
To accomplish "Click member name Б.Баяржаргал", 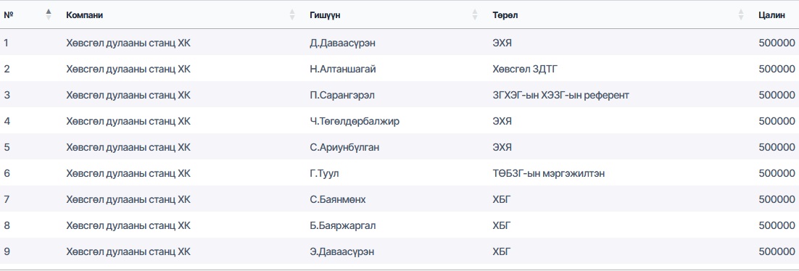I will [343, 225].
